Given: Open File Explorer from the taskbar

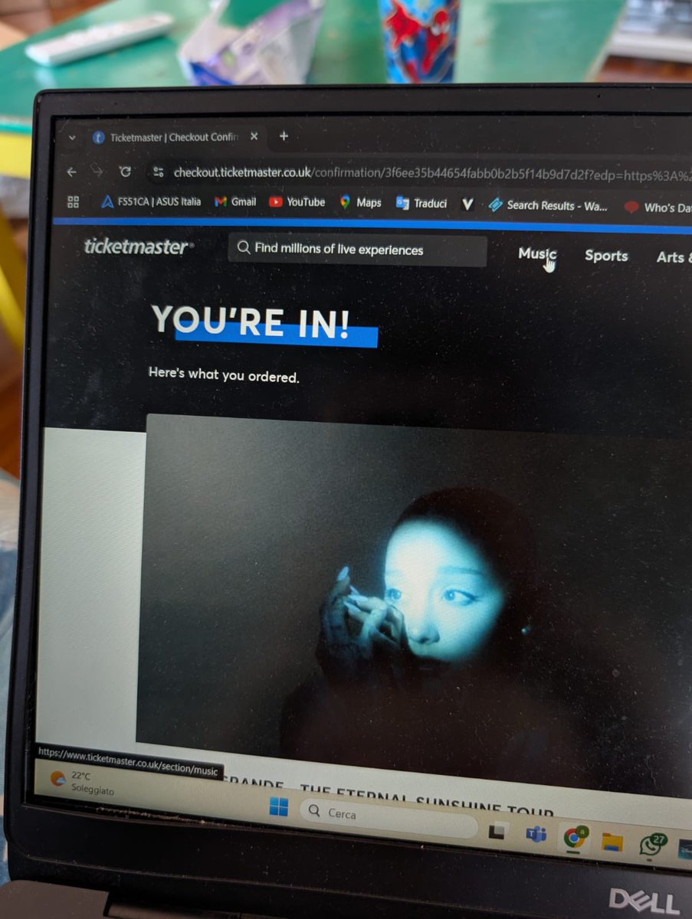Looking at the screenshot, I should click(612, 842).
